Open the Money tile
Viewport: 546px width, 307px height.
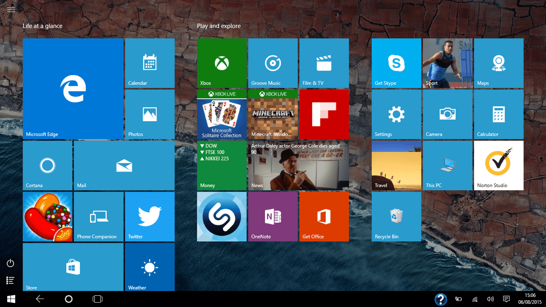tap(222, 165)
